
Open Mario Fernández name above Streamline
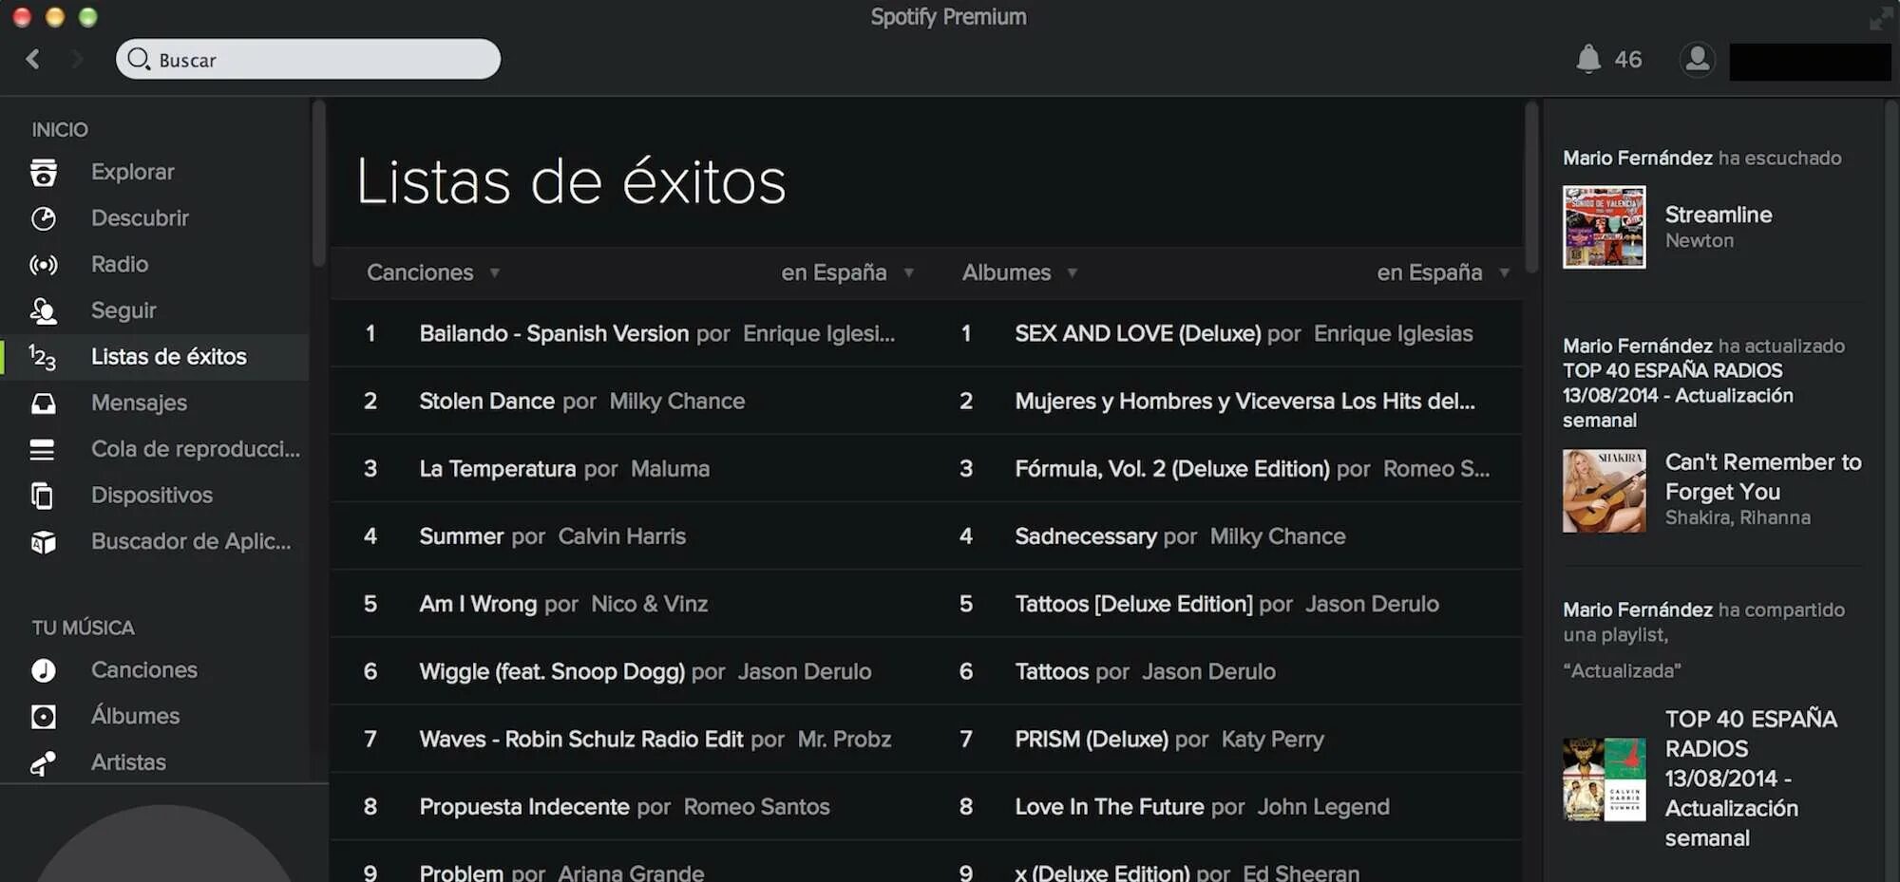point(1638,159)
